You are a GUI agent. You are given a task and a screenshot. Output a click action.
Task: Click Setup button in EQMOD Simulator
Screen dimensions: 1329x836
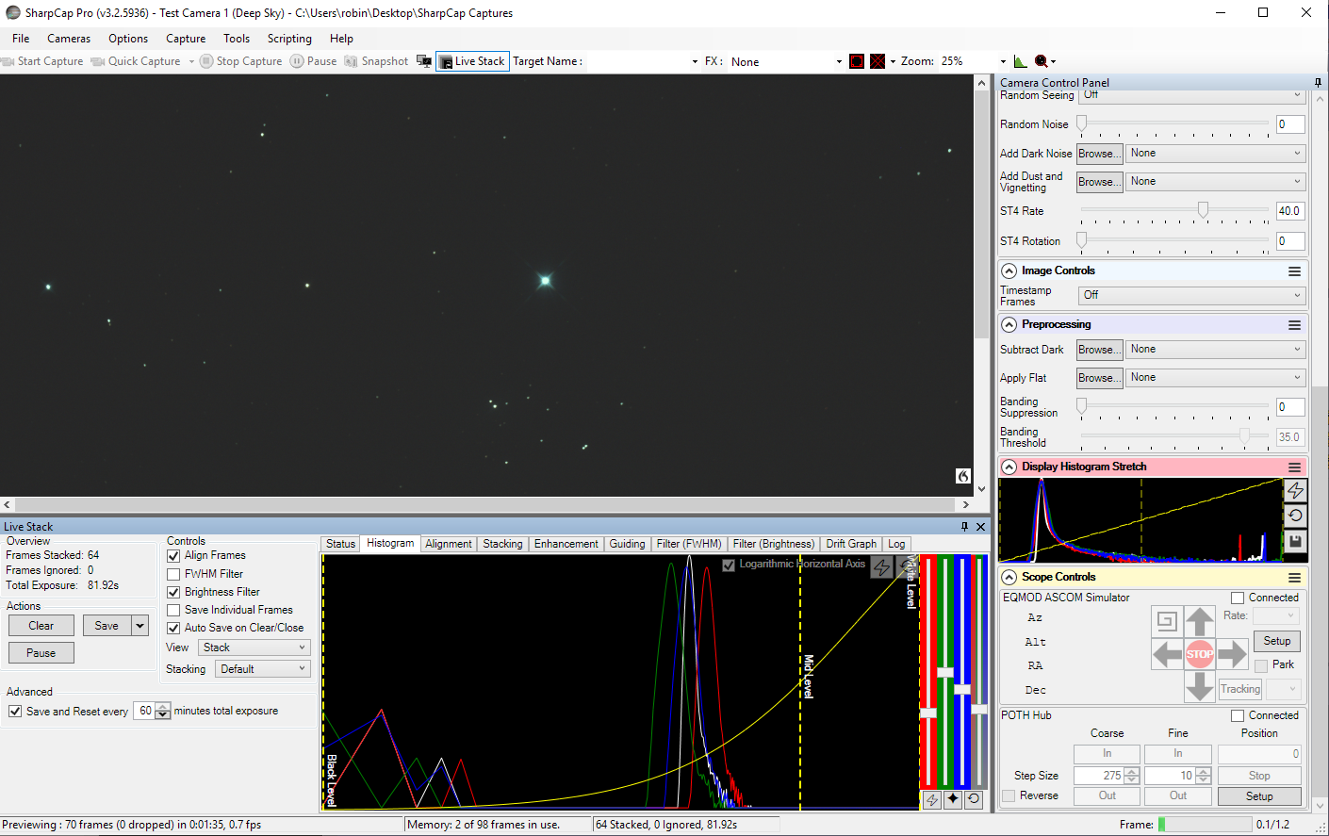(x=1277, y=641)
